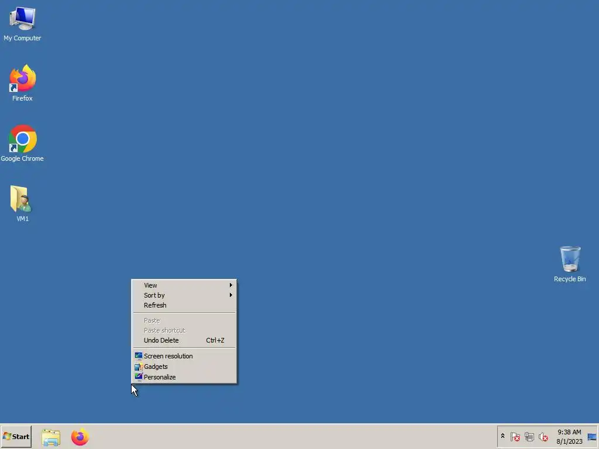This screenshot has width=599, height=449.
Task: Expand the View submenu
Action: click(184, 285)
